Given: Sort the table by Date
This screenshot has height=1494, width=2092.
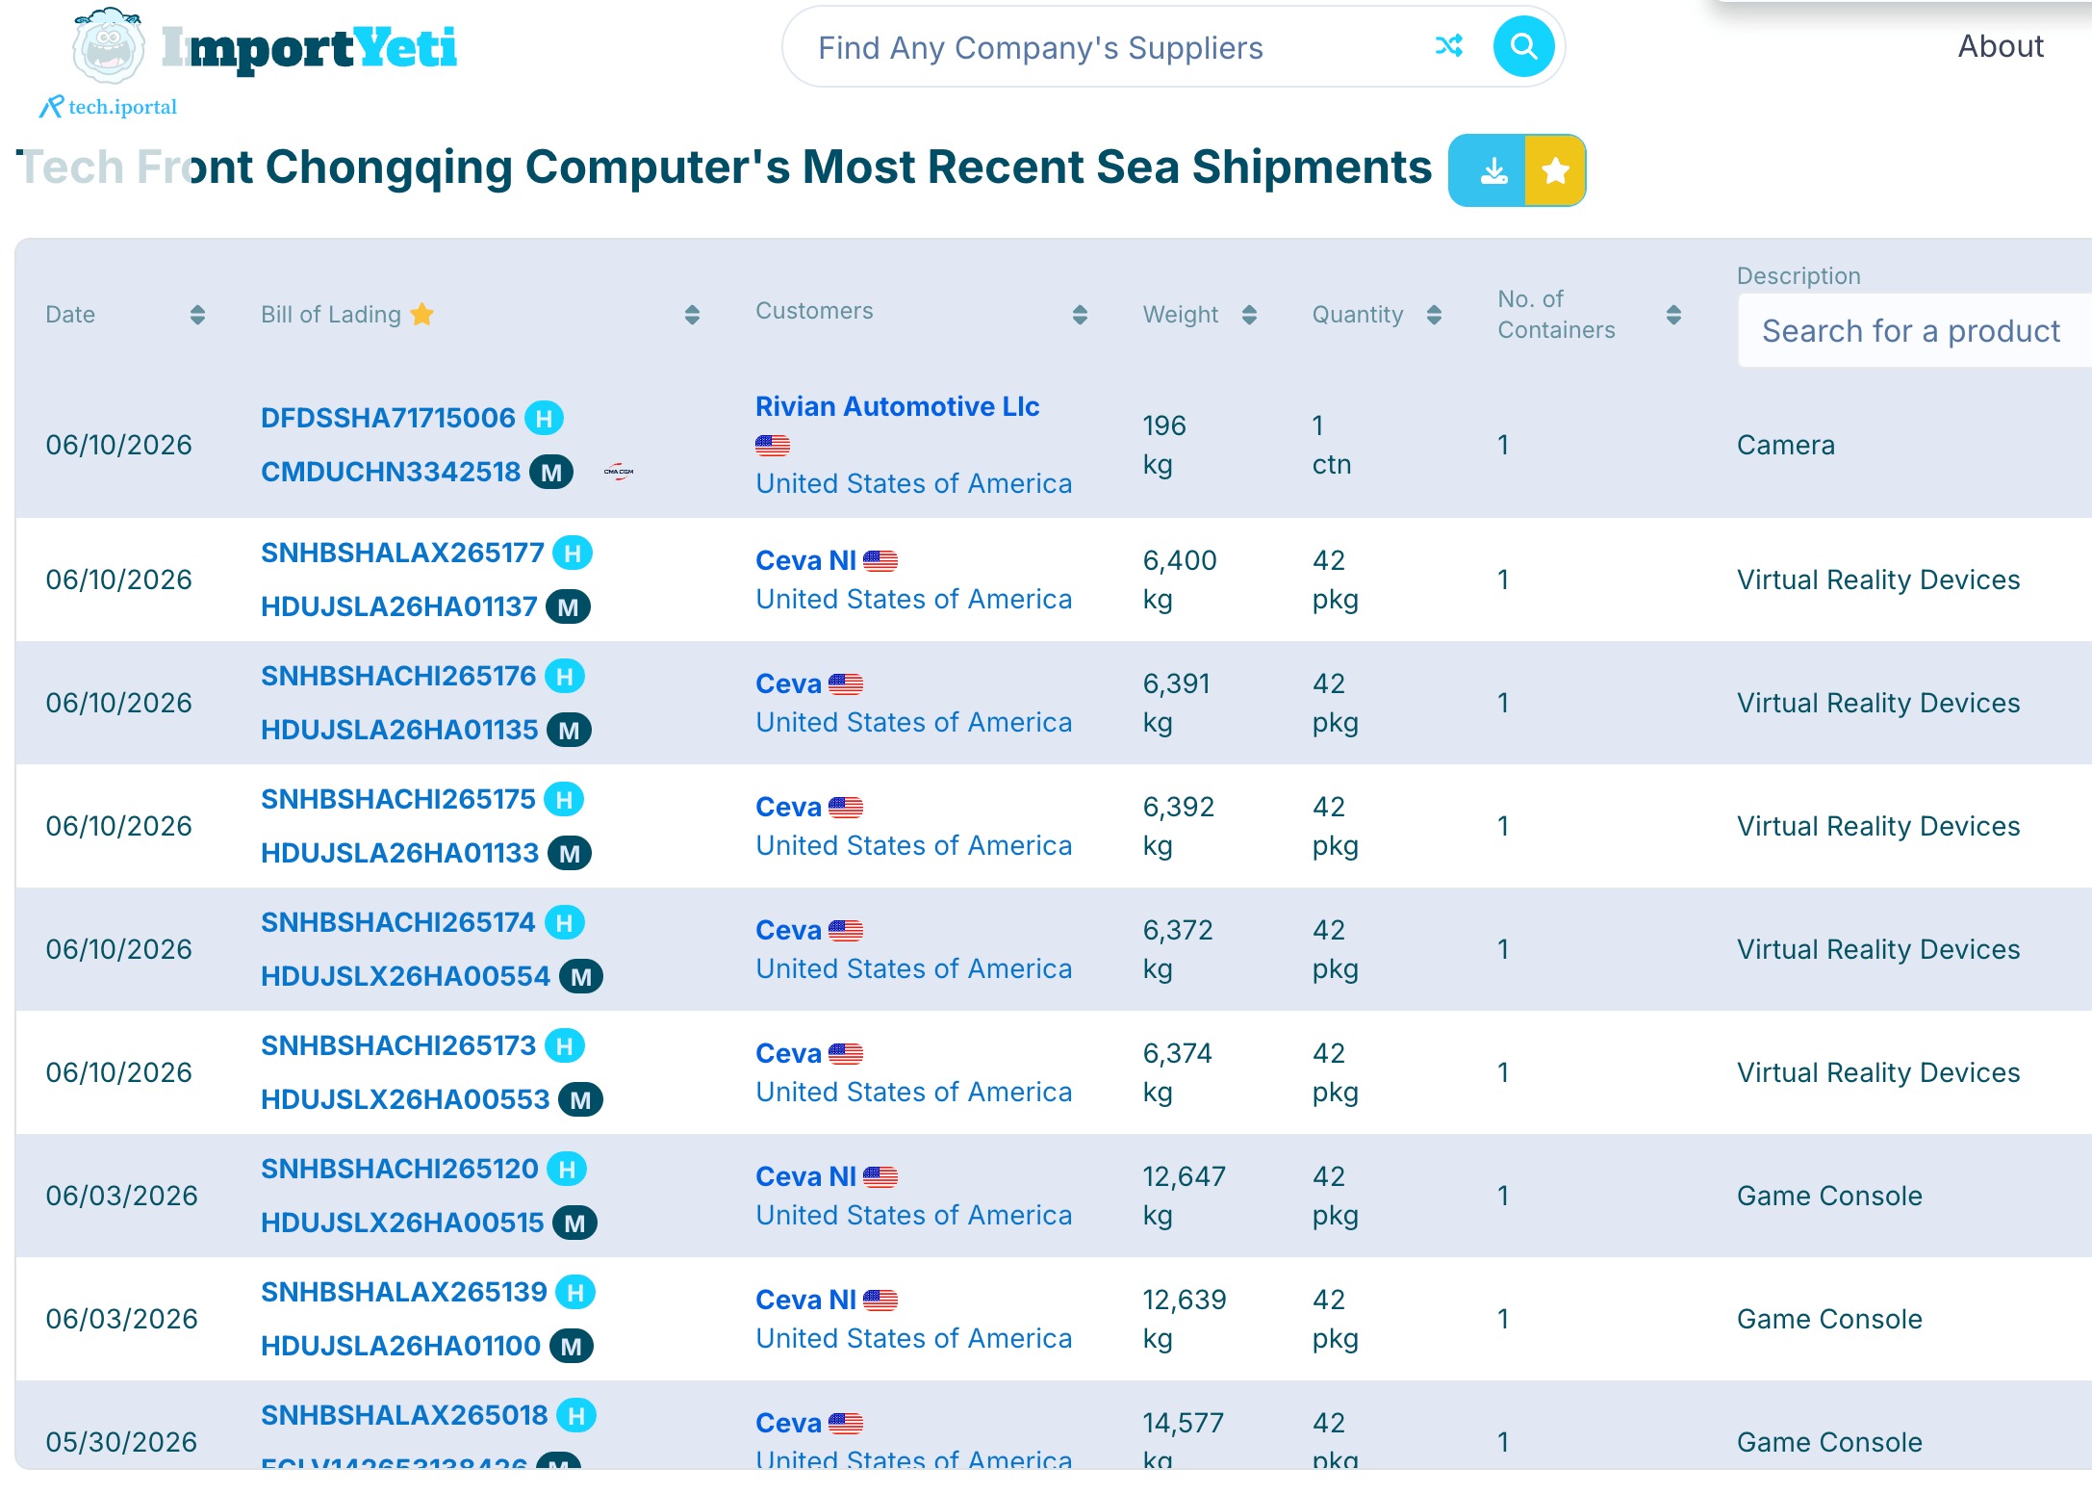Looking at the screenshot, I should click(x=197, y=315).
